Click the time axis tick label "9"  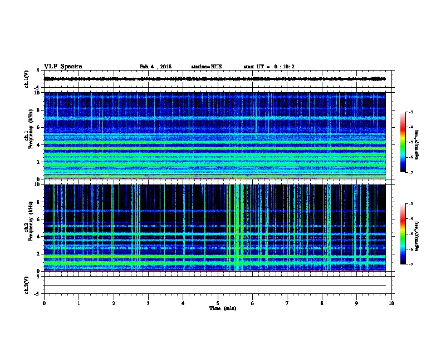(356, 303)
